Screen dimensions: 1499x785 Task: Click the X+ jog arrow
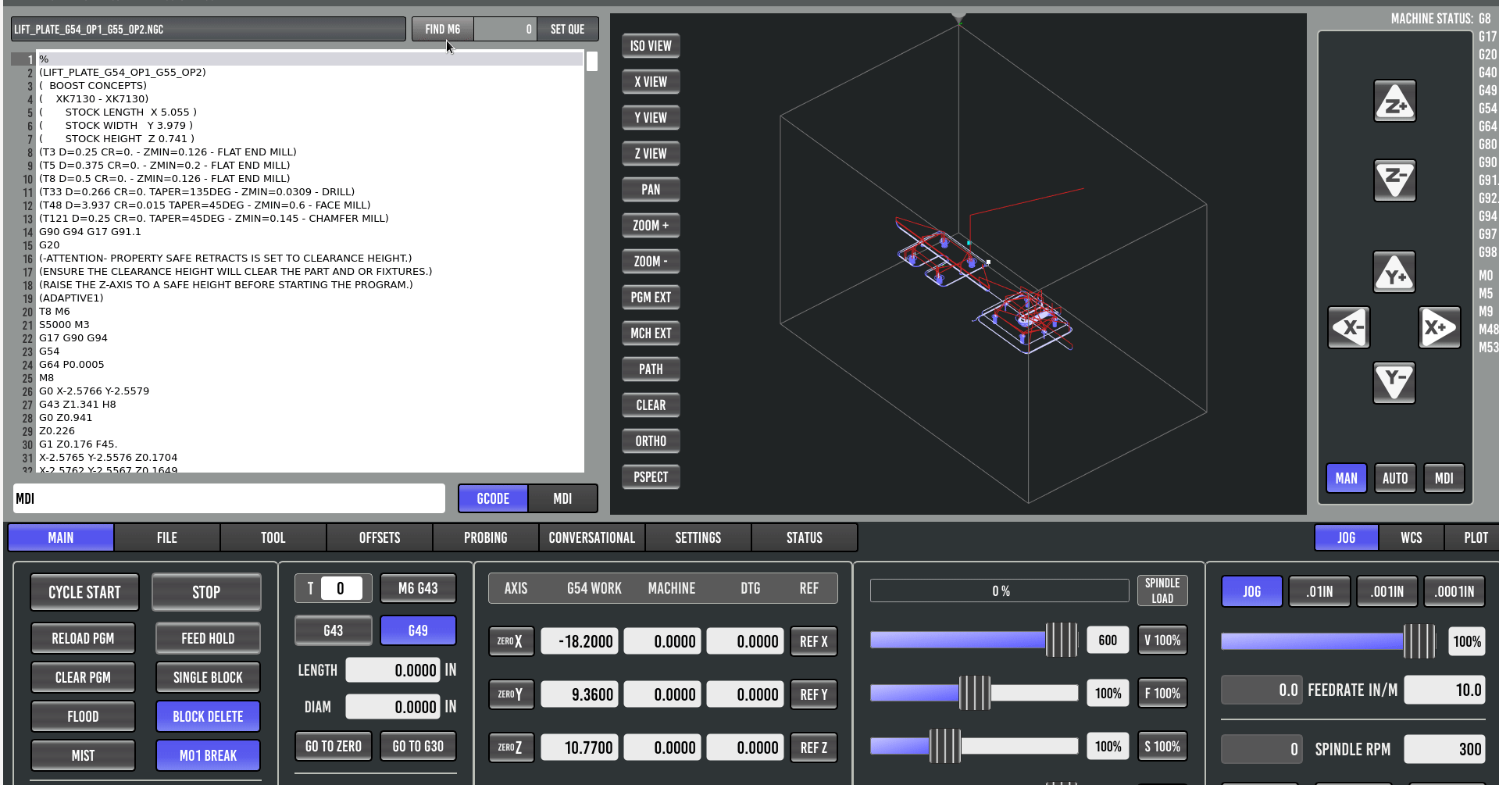[x=1439, y=327]
